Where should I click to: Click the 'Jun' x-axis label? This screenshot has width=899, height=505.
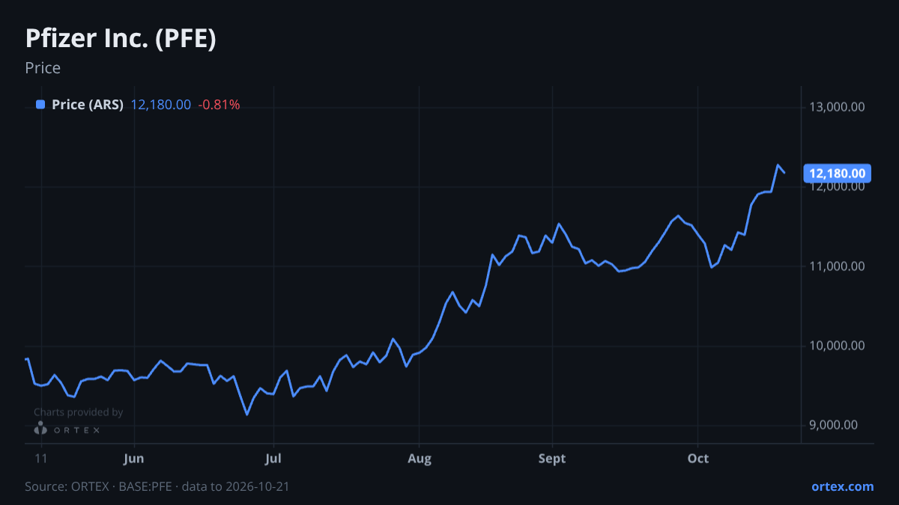(133, 459)
